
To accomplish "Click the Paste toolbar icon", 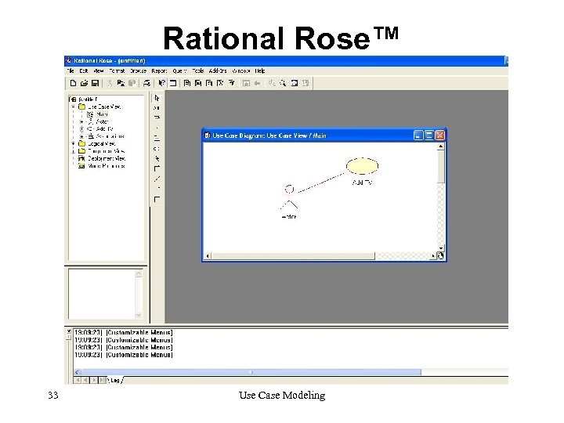I will tap(132, 83).
